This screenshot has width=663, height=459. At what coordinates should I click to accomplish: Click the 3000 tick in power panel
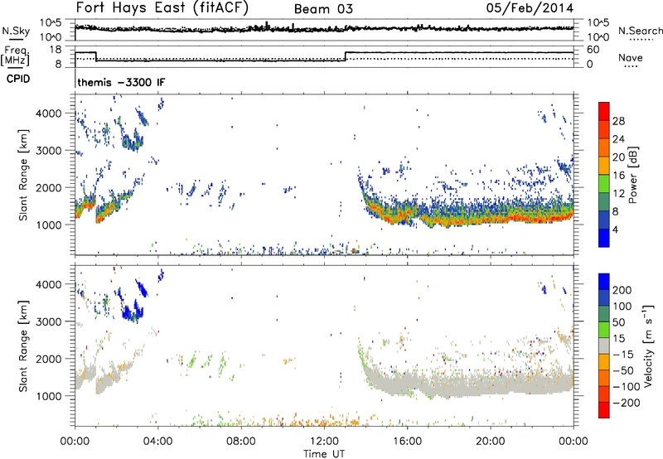click(x=49, y=151)
